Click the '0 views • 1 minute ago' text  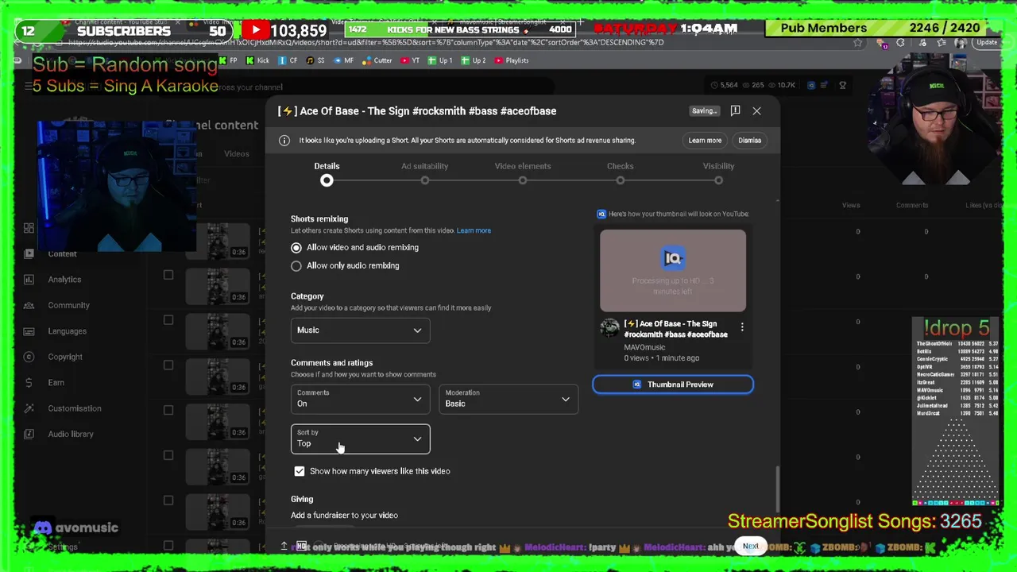[x=661, y=358]
